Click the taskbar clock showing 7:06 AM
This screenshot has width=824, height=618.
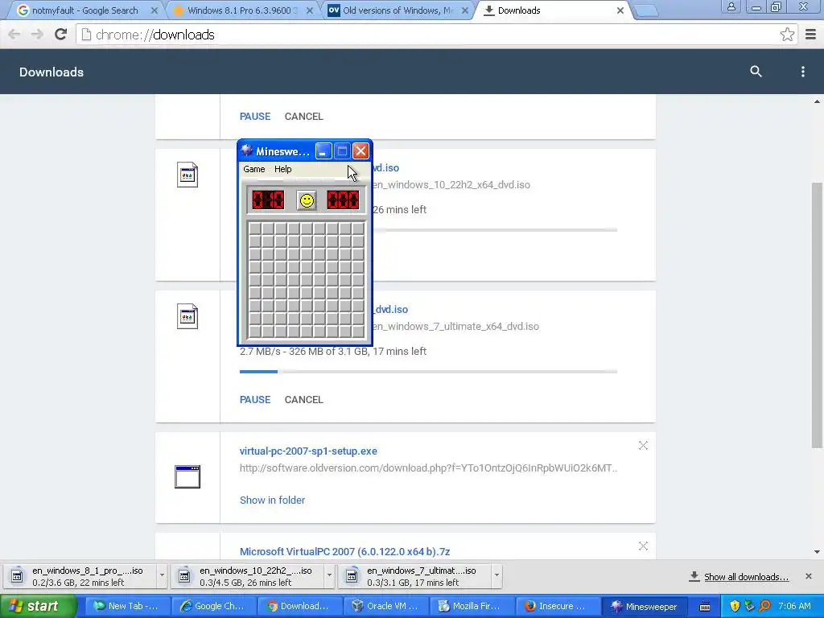click(x=794, y=607)
